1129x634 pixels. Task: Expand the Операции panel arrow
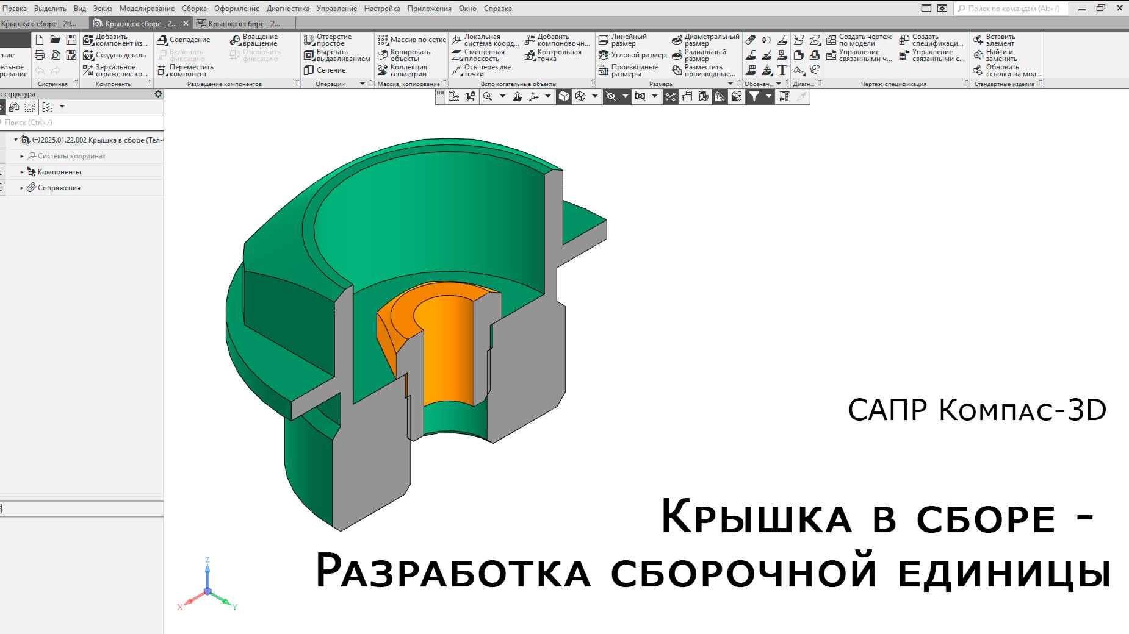point(362,84)
